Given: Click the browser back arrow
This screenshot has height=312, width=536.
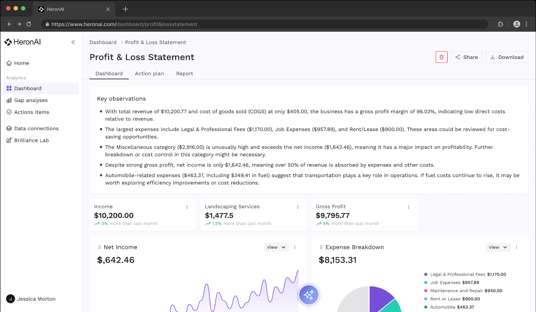Looking at the screenshot, I should click(x=9, y=24).
